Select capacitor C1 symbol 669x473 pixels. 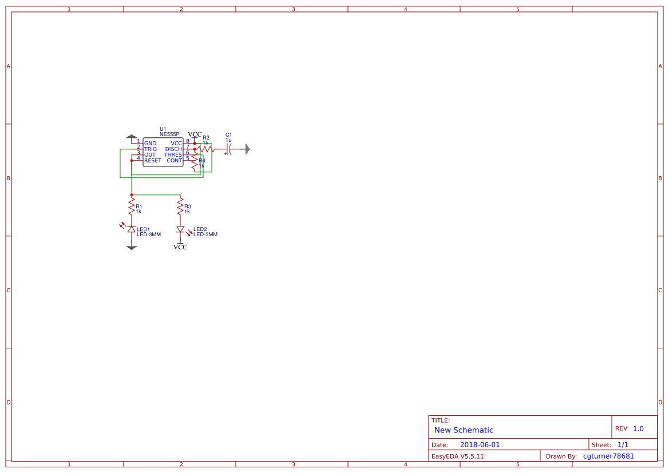228,149
